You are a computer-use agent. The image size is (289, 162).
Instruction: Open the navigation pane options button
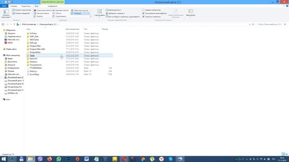click(x=6, y=13)
